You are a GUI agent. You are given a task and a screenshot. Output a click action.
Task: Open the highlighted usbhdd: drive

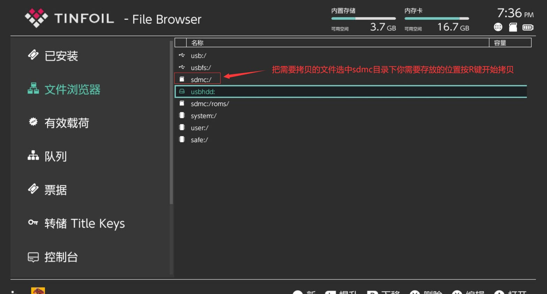pos(350,91)
